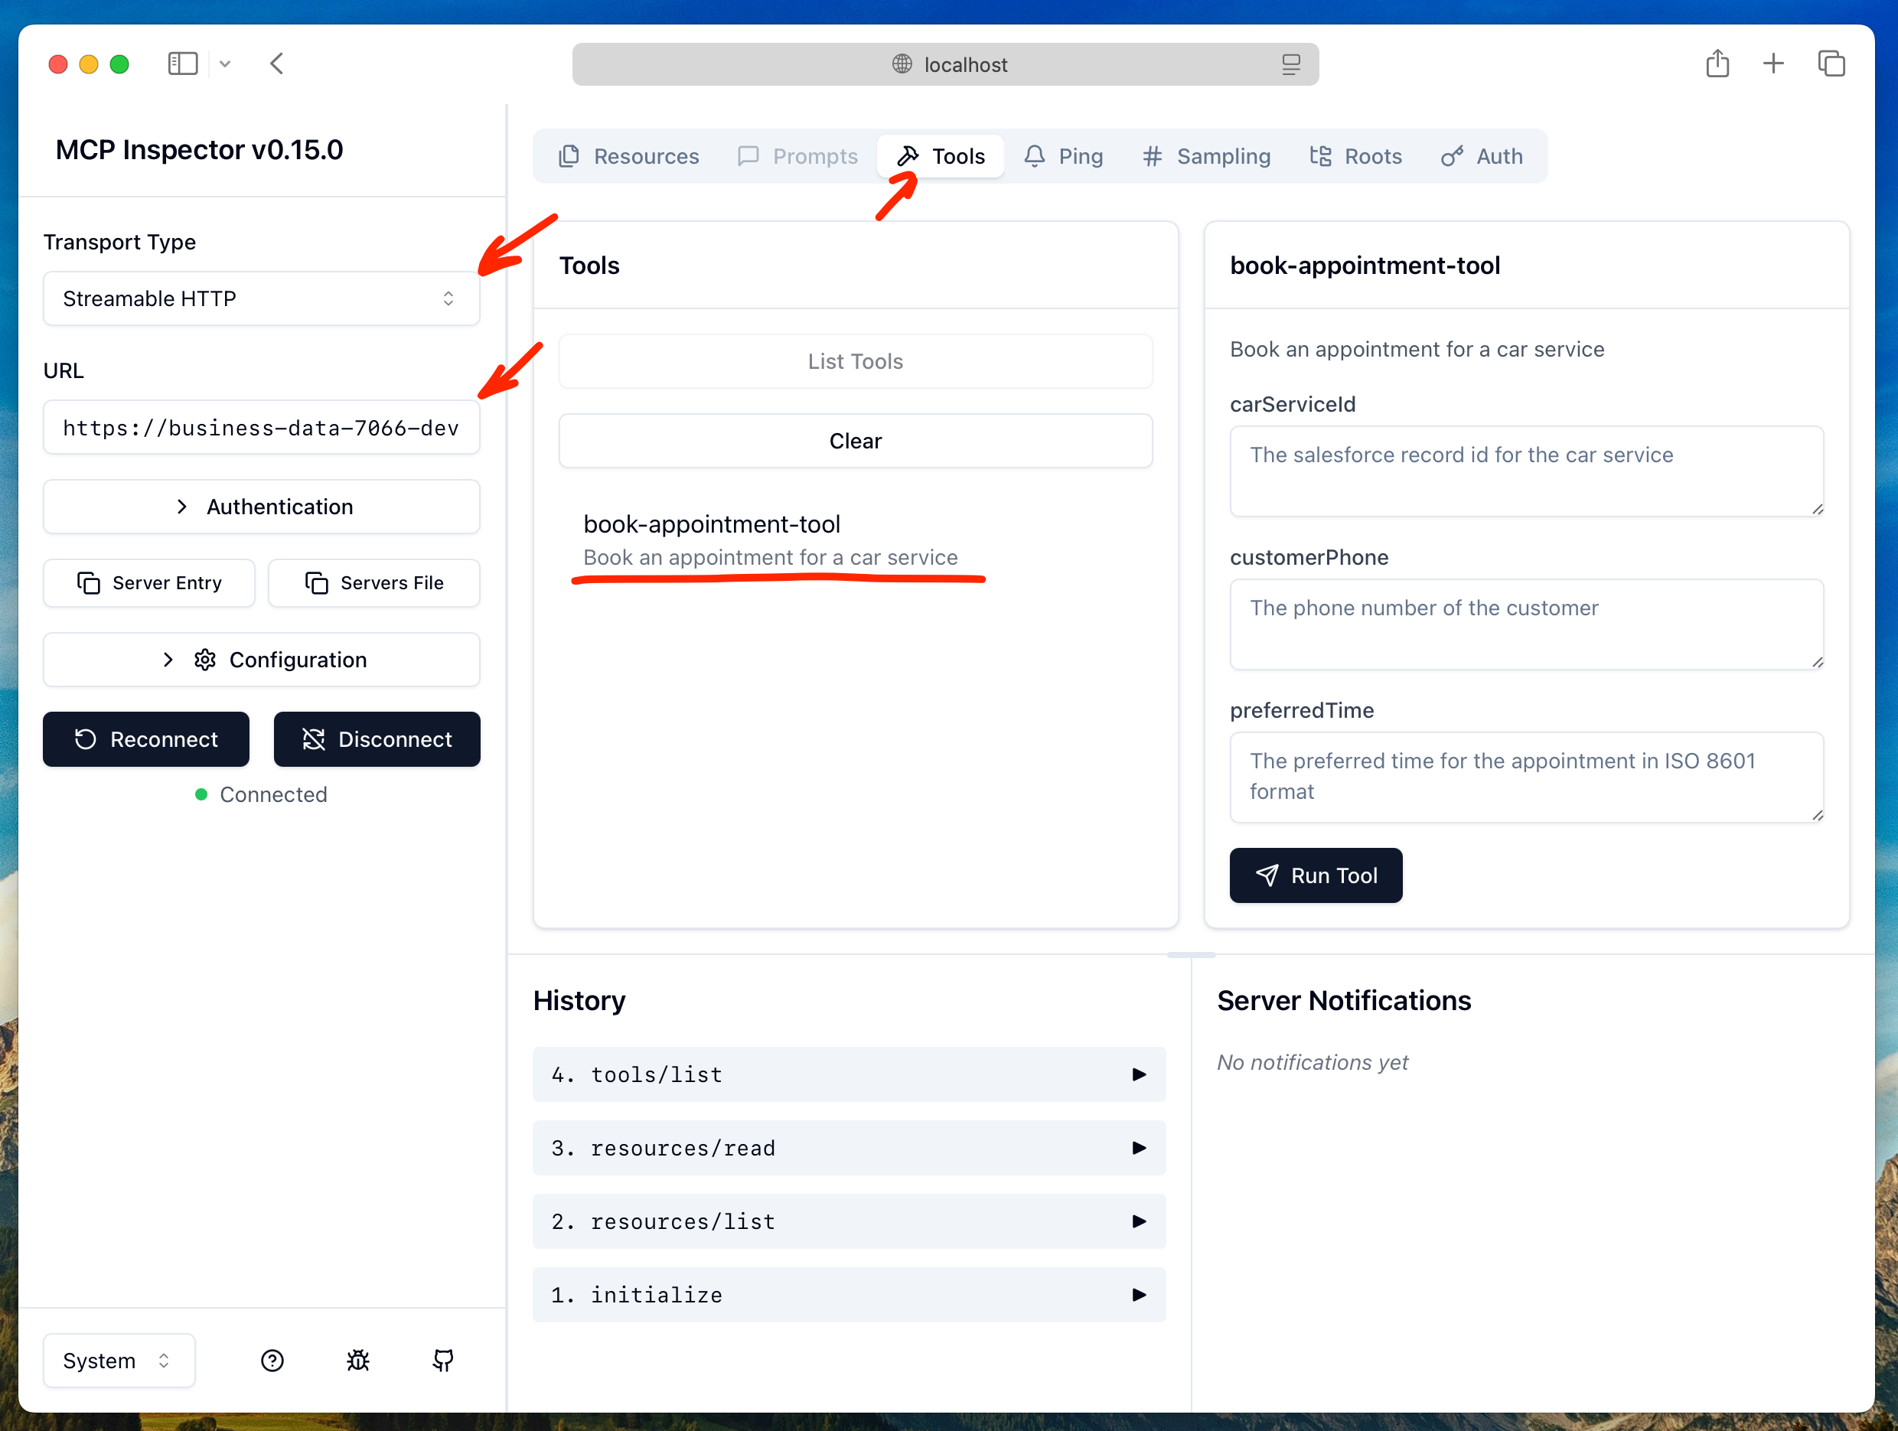The height and width of the screenshot is (1431, 1898).
Task: Open the reader view icon in address bar
Action: point(1291,64)
